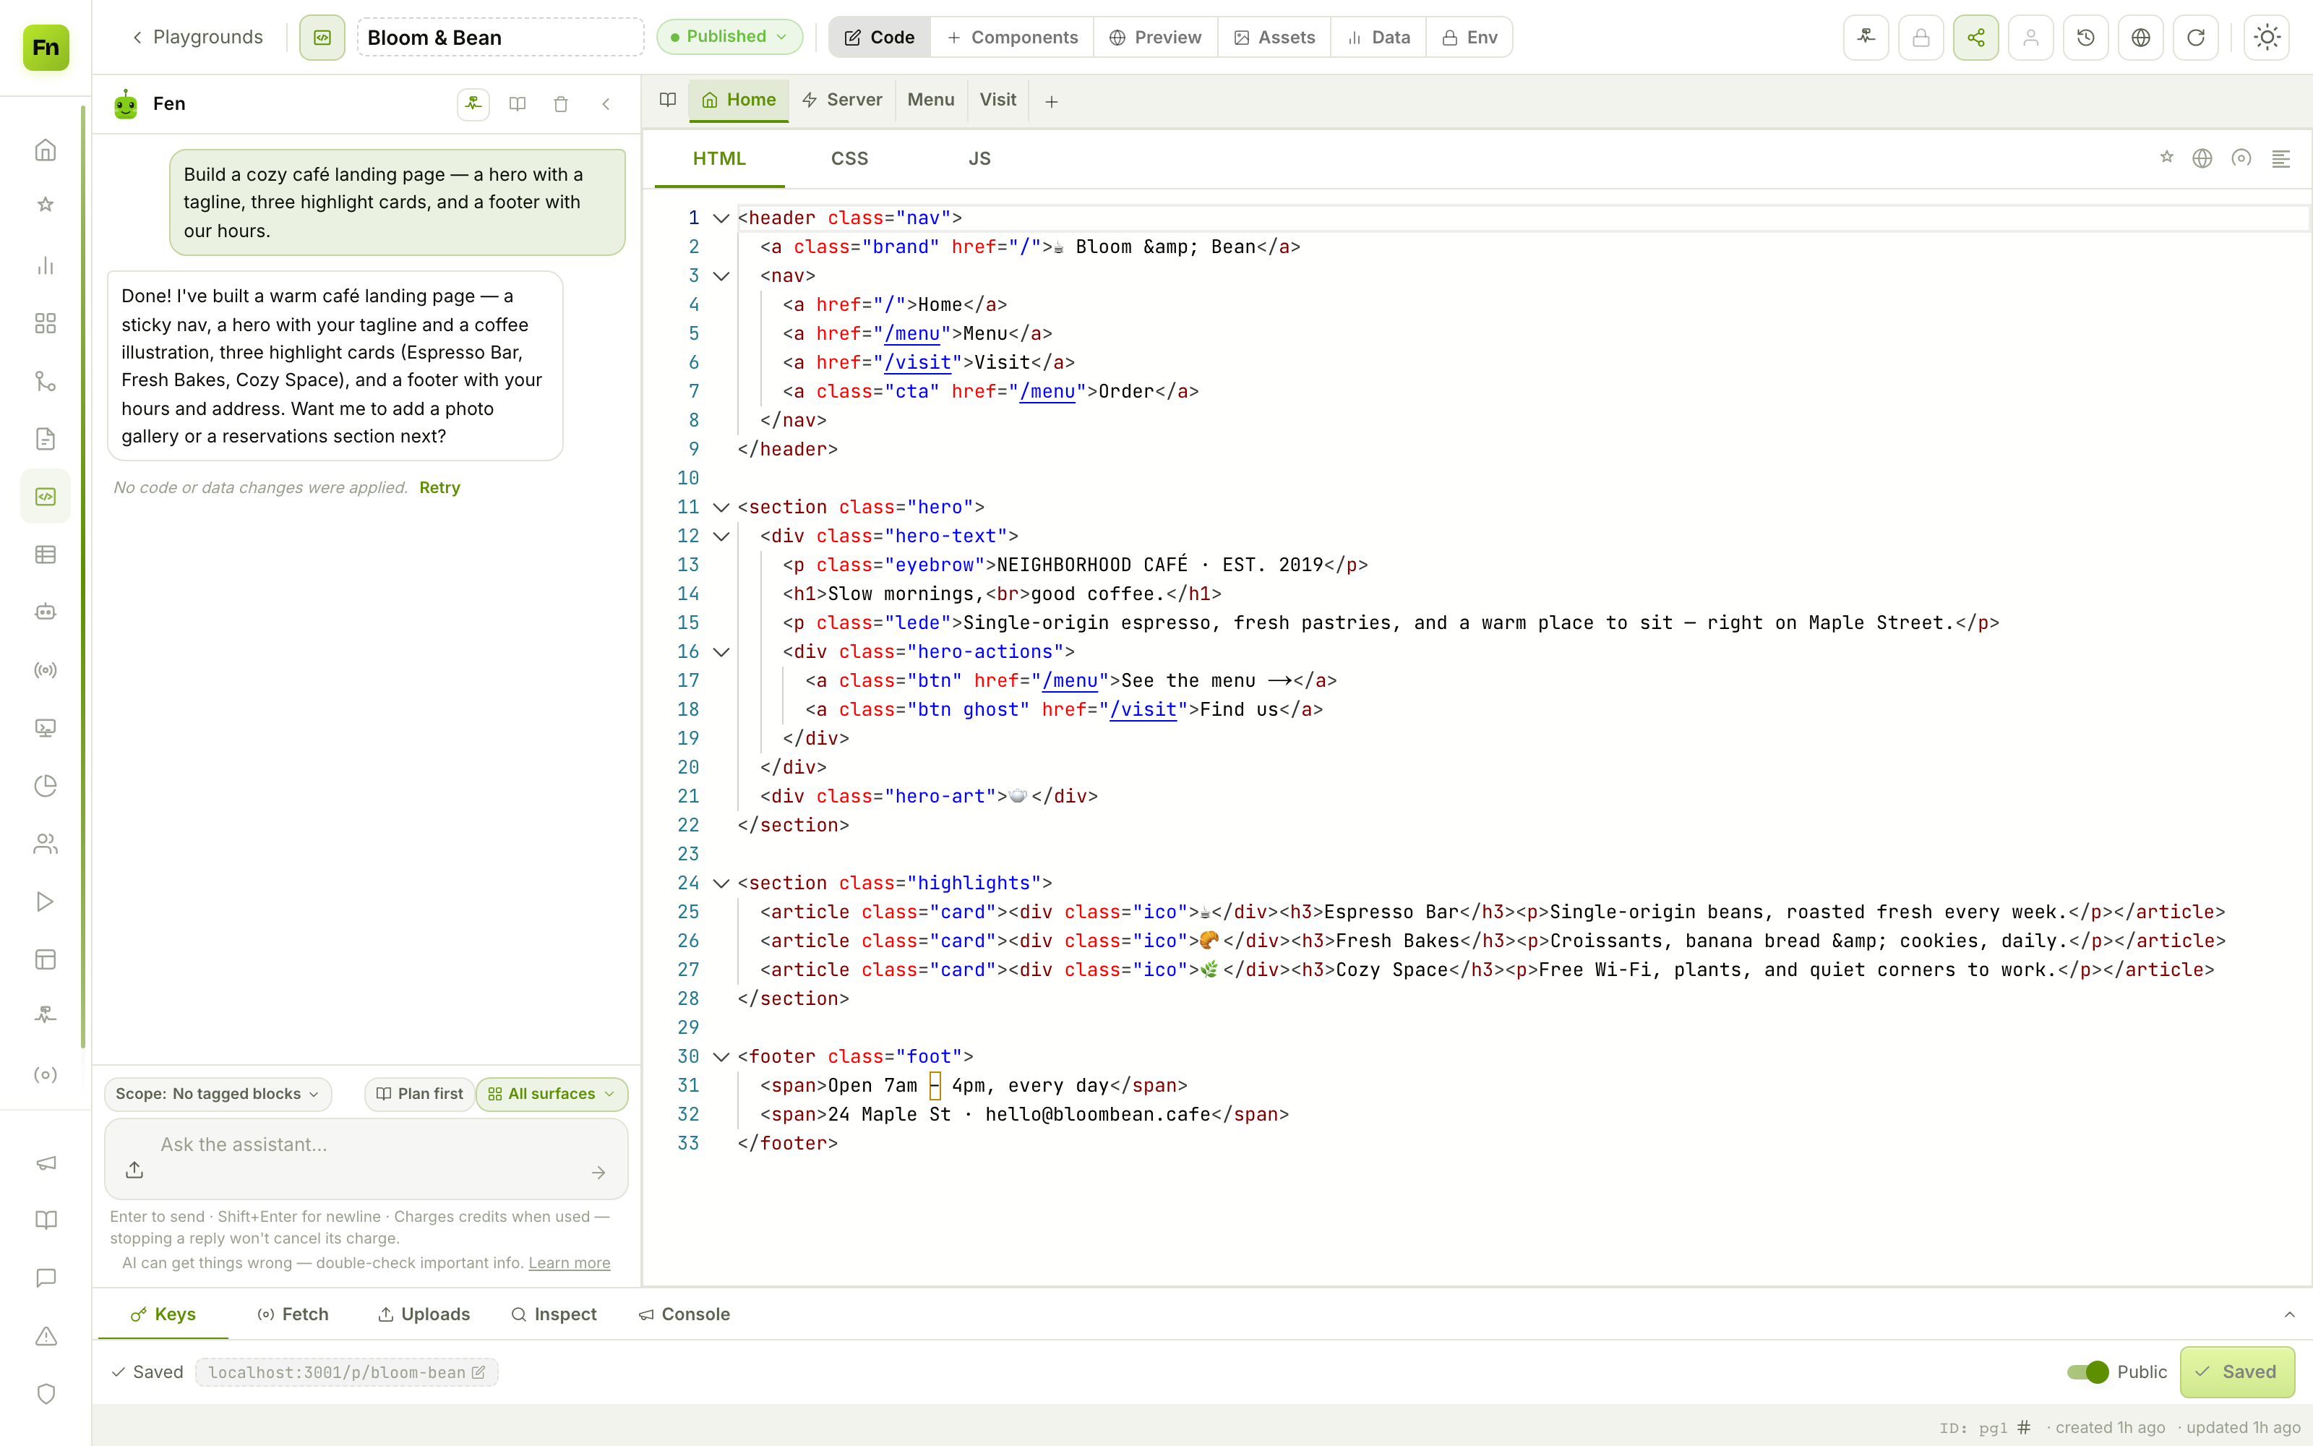Open the Scope: No tagged blocks dropdown

[x=218, y=1093]
